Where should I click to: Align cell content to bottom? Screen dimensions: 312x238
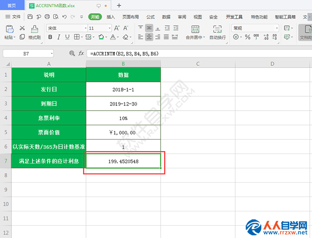tap(158, 28)
